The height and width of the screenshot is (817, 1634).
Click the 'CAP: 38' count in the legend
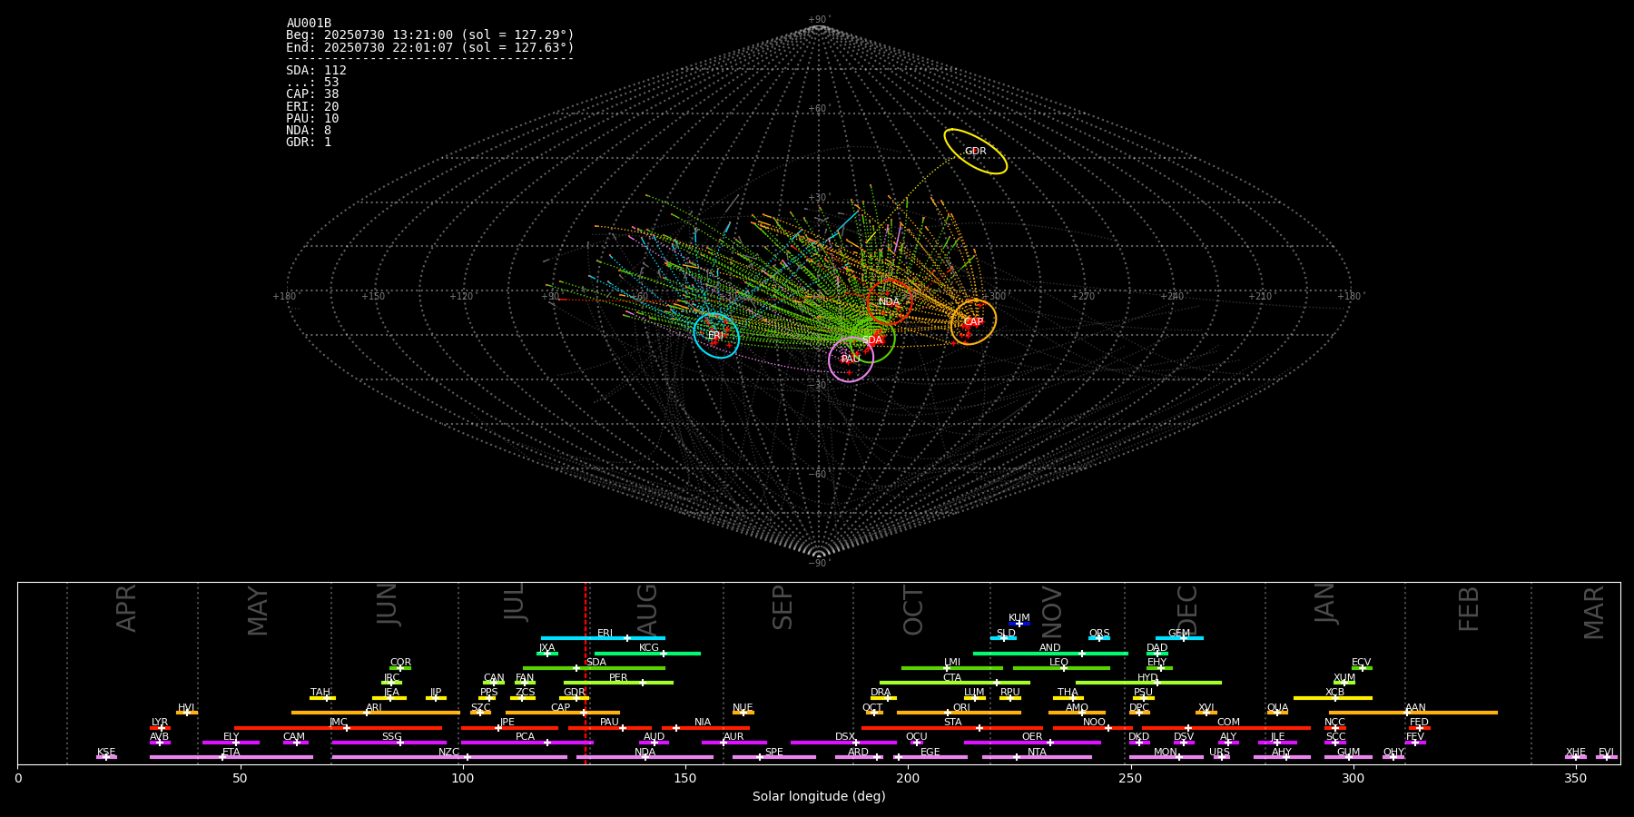click(312, 94)
